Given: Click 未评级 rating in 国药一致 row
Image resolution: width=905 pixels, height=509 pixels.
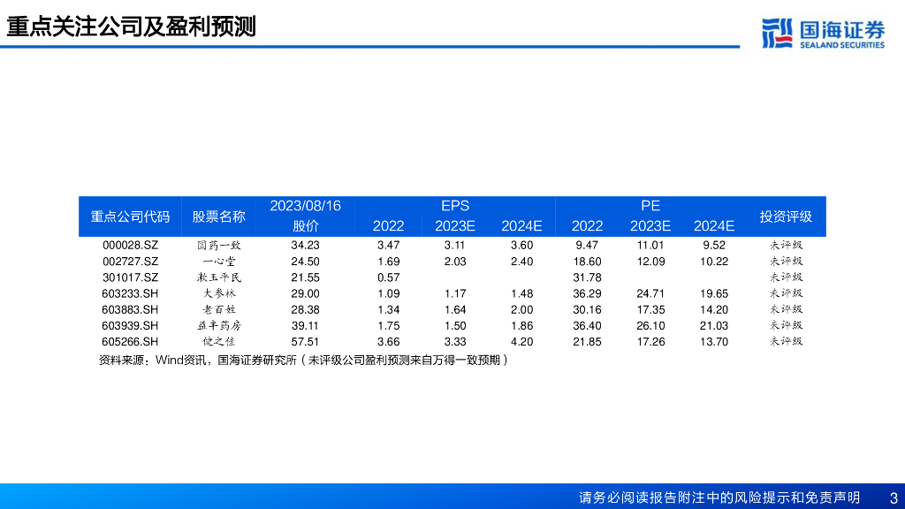Looking at the screenshot, I should point(786,246).
